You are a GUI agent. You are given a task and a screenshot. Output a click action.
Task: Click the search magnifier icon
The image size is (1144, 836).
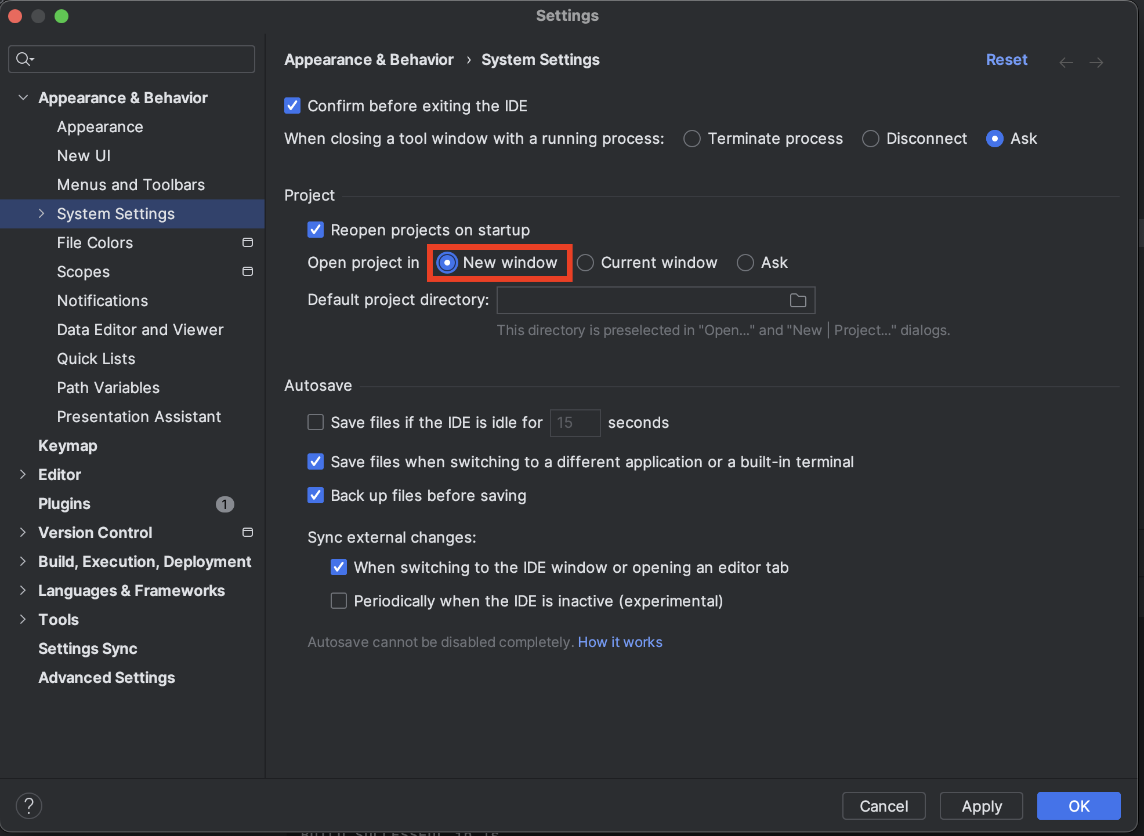coord(24,59)
